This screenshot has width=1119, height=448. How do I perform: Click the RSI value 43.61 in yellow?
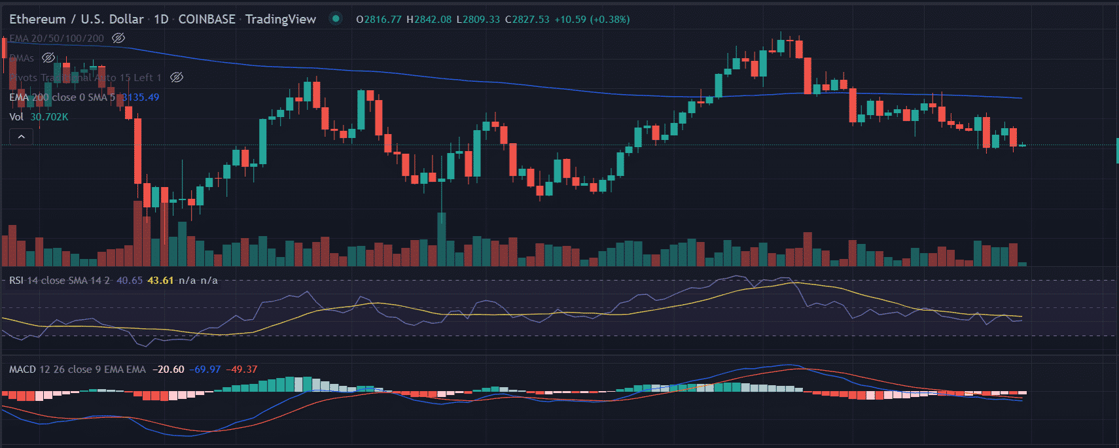[x=160, y=281]
